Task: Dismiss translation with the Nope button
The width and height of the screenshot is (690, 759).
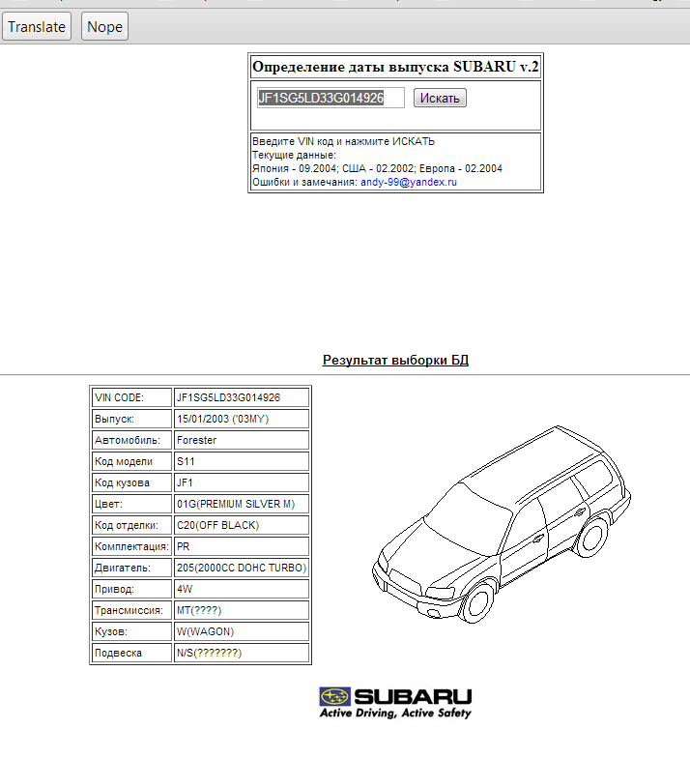Action: click(x=104, y=27)
